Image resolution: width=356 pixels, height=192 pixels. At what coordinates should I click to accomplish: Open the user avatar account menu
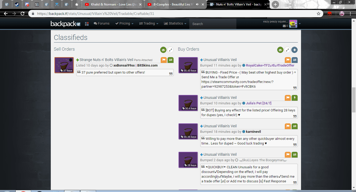tap(293, 24)
